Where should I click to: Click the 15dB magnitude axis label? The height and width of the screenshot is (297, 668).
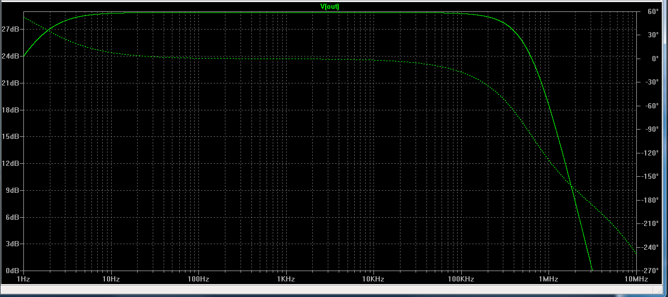pyautogui.click(x=10, y=137)
